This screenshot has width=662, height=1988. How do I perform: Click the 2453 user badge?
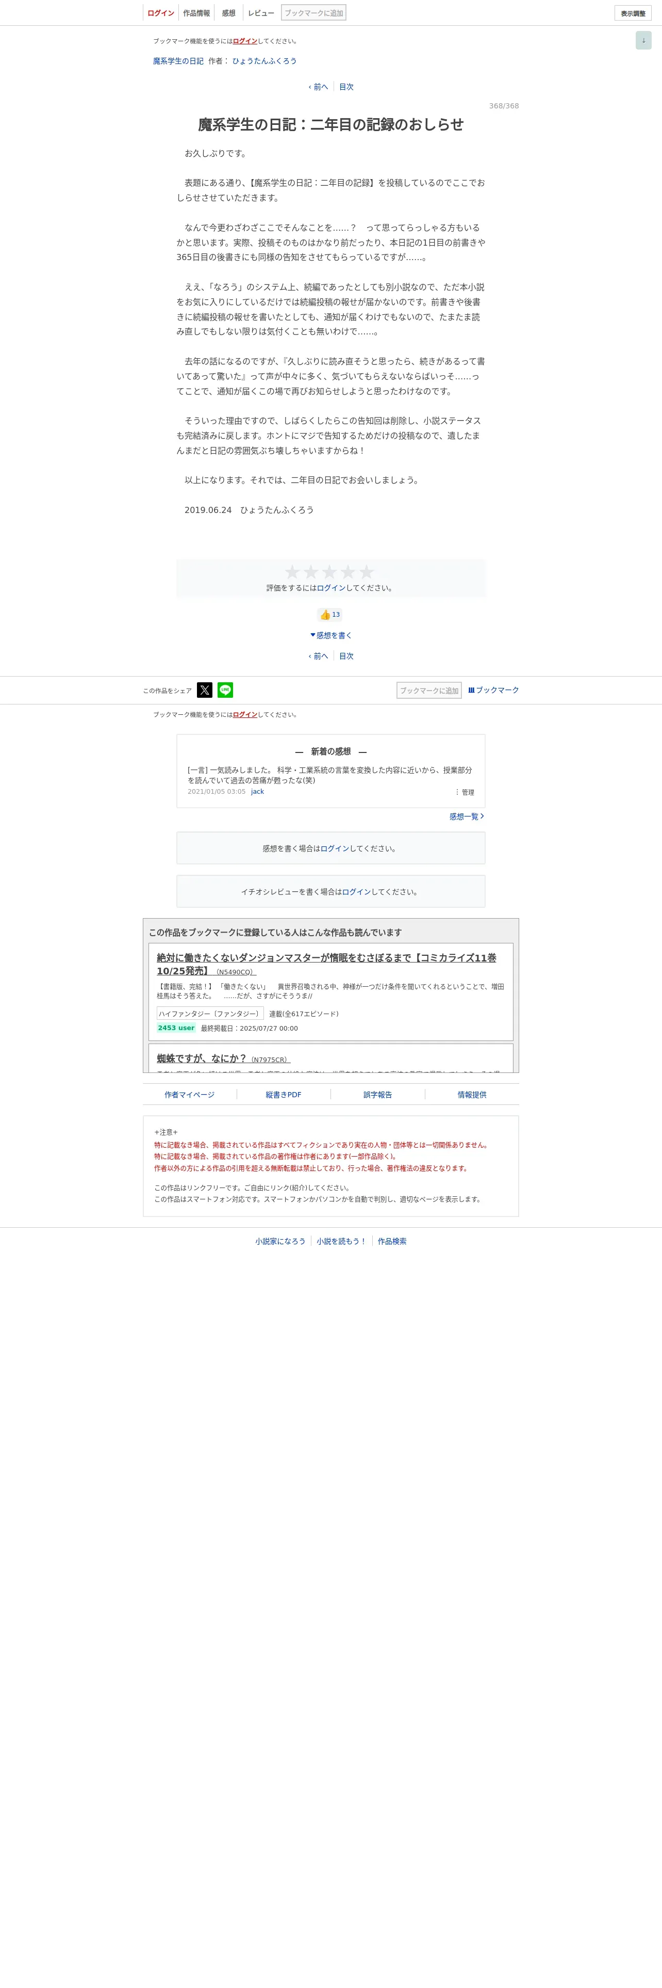pos(176,1028)
